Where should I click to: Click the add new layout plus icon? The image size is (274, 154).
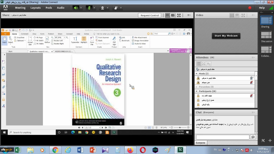270,141
